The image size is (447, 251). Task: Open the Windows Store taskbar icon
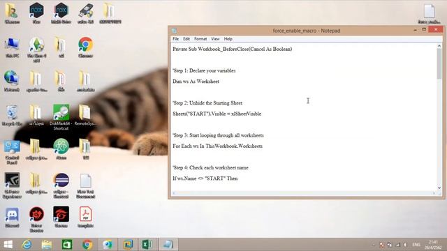67,245
